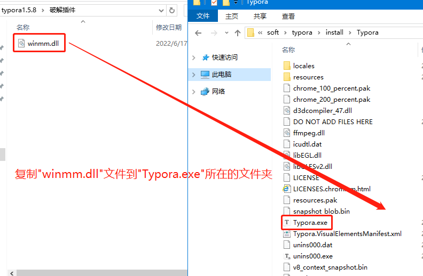Select 此电脑 monitor icon in navigation pane
Image resolution: width=423 pixels, height=276 pixels.
click(x=205, y=75)
